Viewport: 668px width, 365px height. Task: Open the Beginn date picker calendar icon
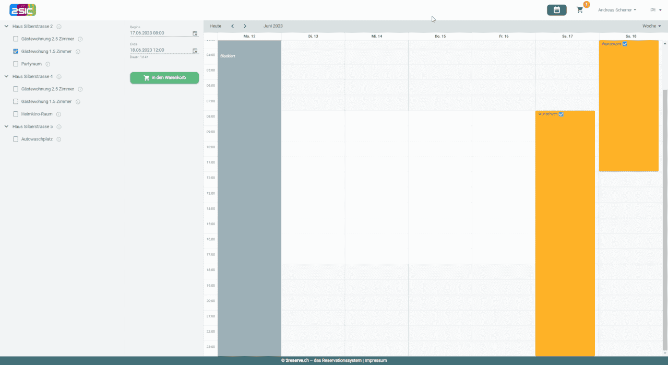(195, 33)
